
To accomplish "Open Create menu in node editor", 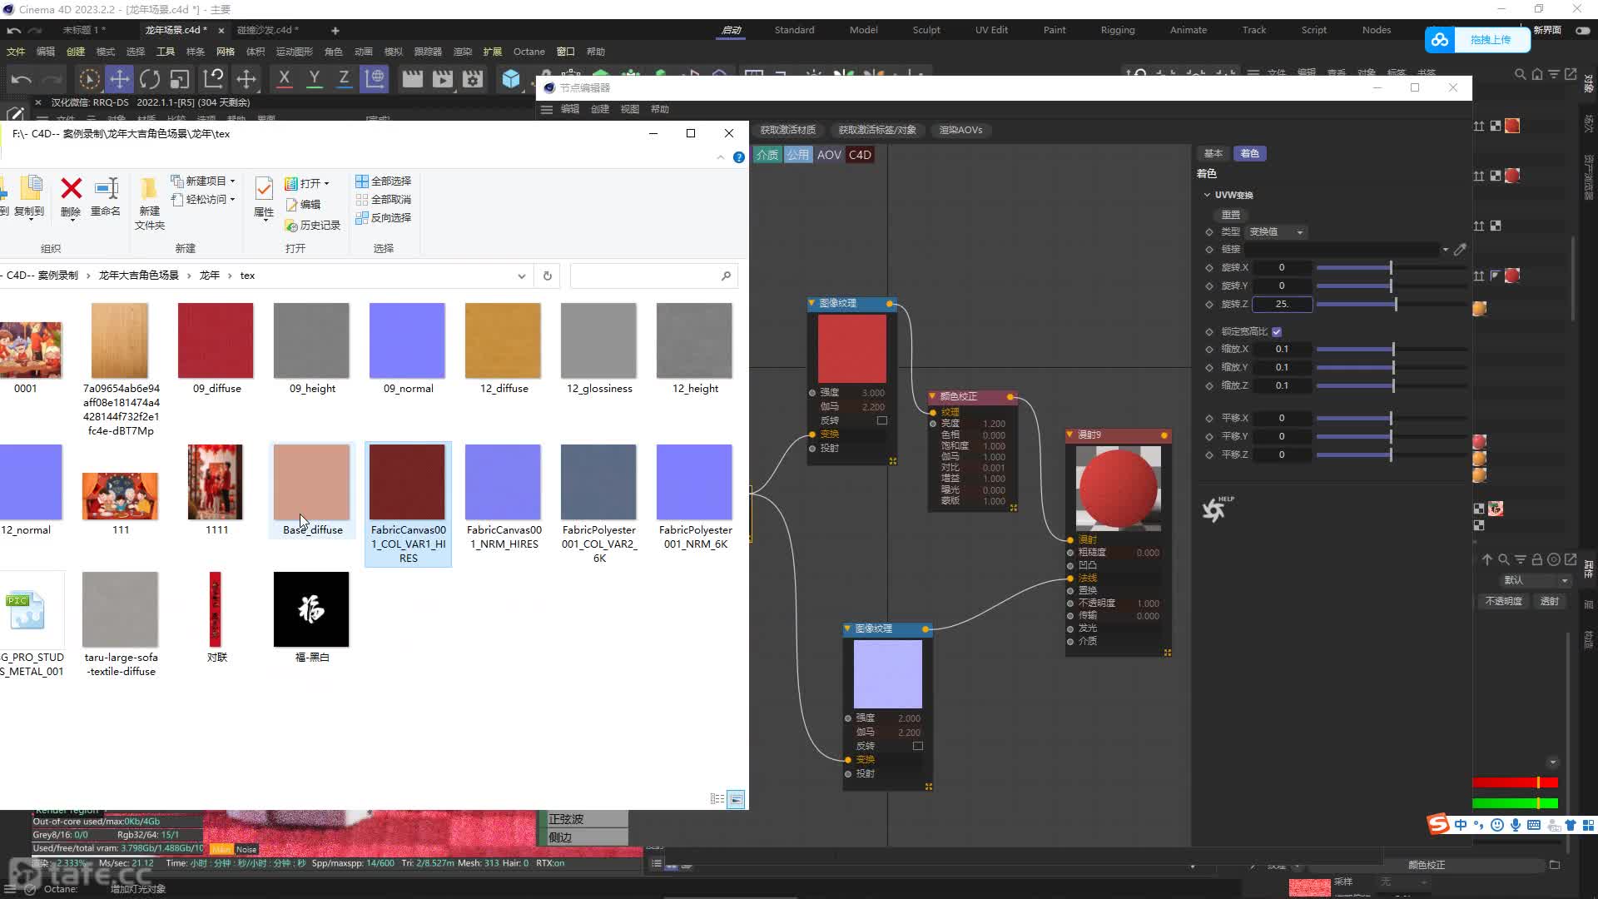I will click(600, 109).
